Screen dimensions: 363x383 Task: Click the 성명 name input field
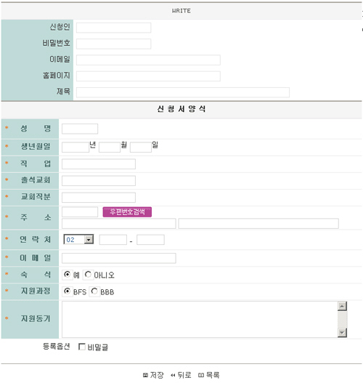[x=80, y=129]
